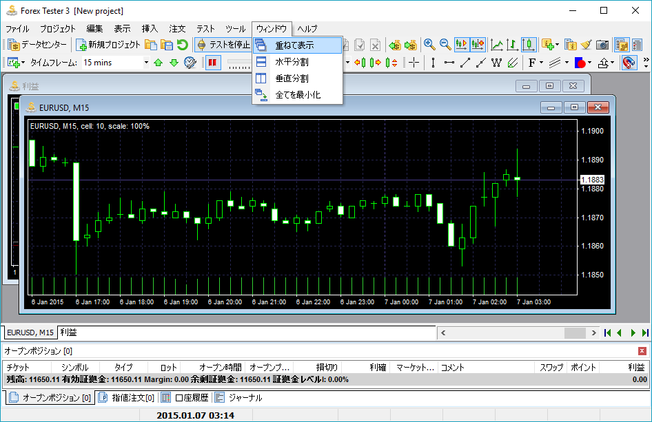Click the broom clear icon
Viewport: 652px width, 422px height.
click(587, 45)
